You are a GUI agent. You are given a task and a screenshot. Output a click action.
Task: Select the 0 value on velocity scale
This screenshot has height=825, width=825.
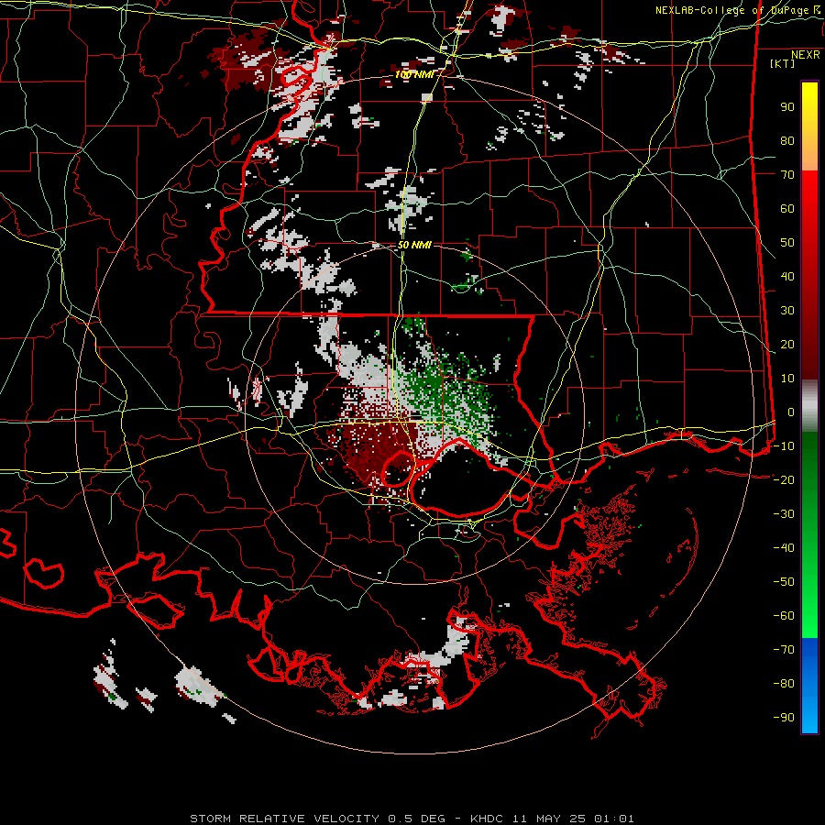tap(791, 412)
